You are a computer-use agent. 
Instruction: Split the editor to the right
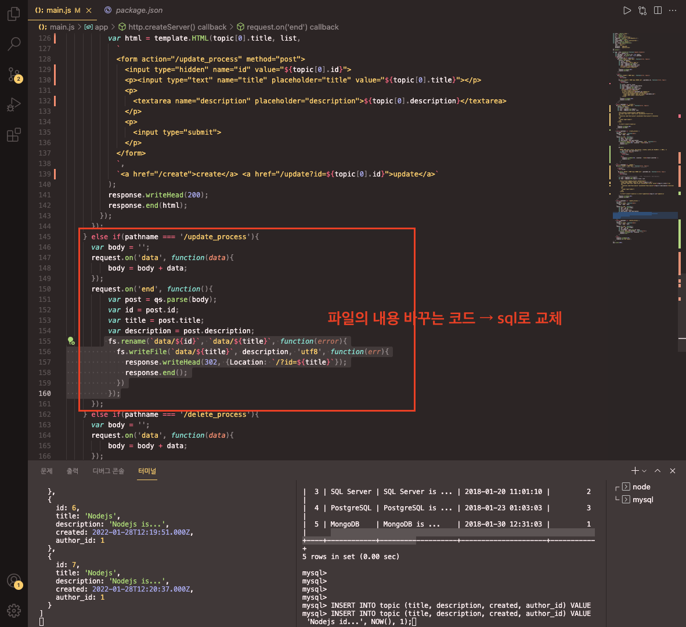coord(658,10)
